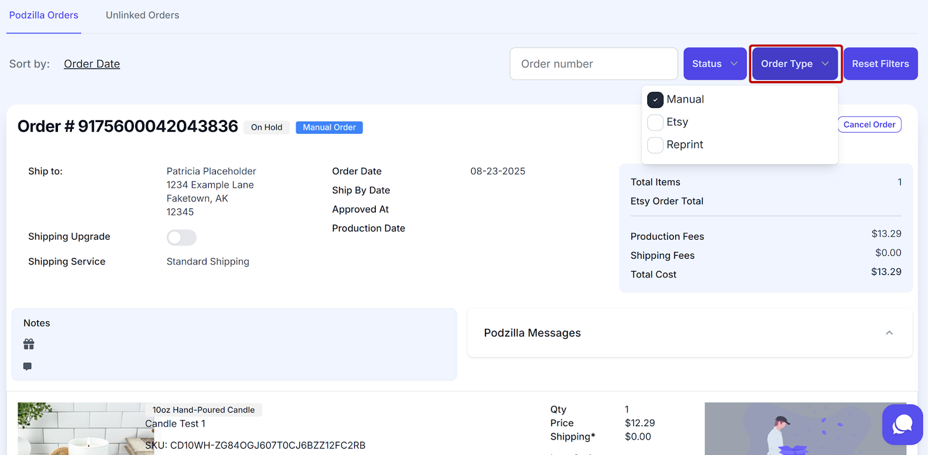Click the comment bubble icon in Notes
The height and width of the screenshot is (455, 928).
pyautogui.click(x=27, y=366)
